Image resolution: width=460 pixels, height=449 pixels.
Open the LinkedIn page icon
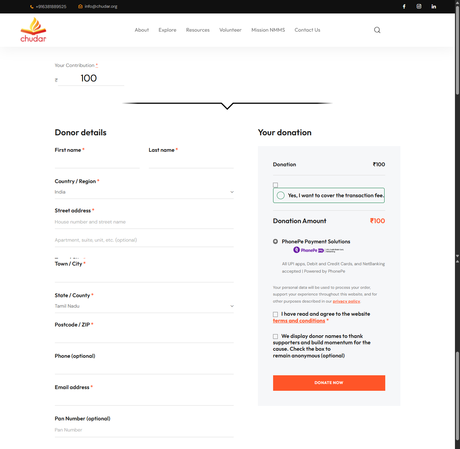coord(434,6)
